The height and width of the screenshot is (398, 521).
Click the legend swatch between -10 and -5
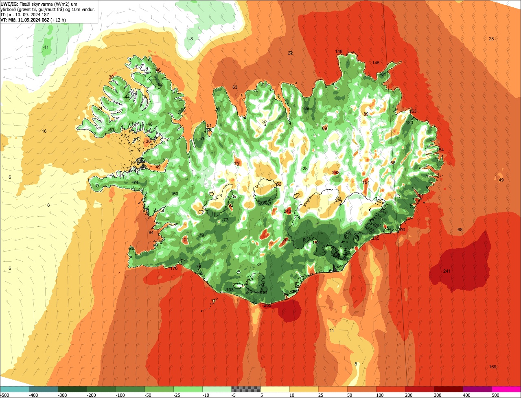pos(217,389)
